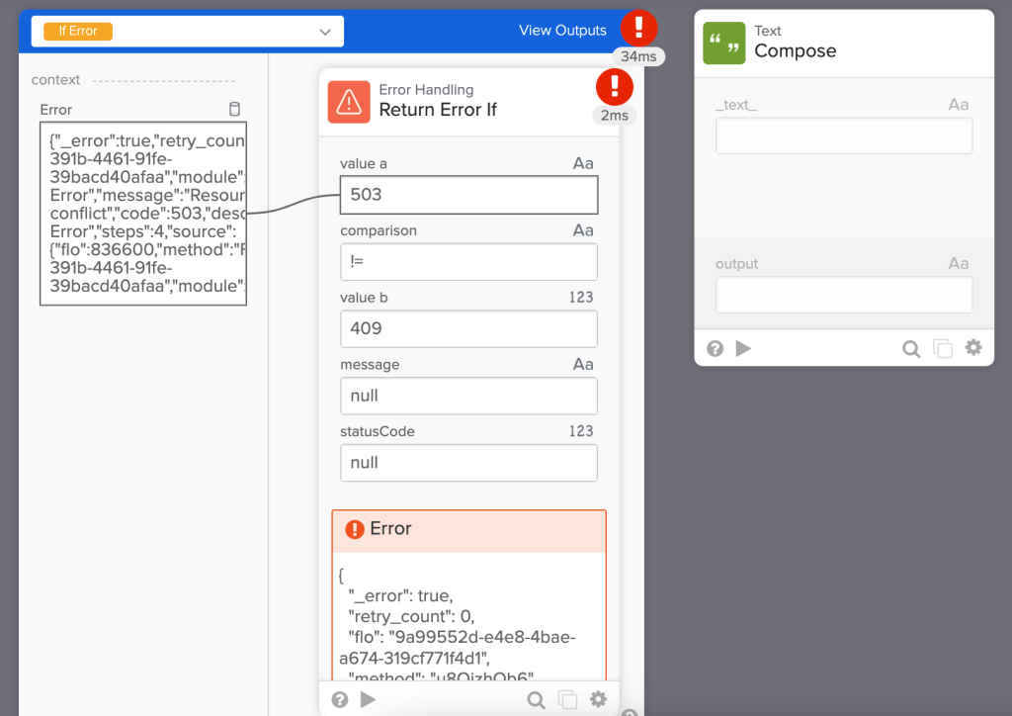Screen dimensions: 1012x716
Task: Open Return Error If card settings gear
Action: (598, 699)
